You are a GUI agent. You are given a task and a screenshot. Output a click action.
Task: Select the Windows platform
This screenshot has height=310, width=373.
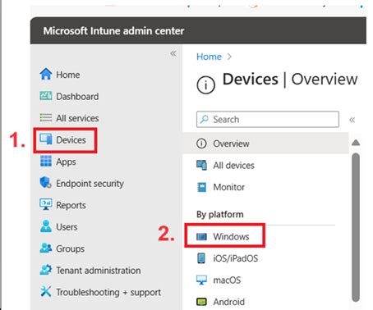point(231,236)
